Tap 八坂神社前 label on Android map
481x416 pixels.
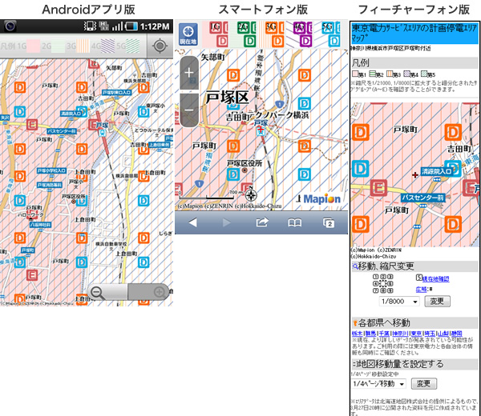click(x=41, y=224)
